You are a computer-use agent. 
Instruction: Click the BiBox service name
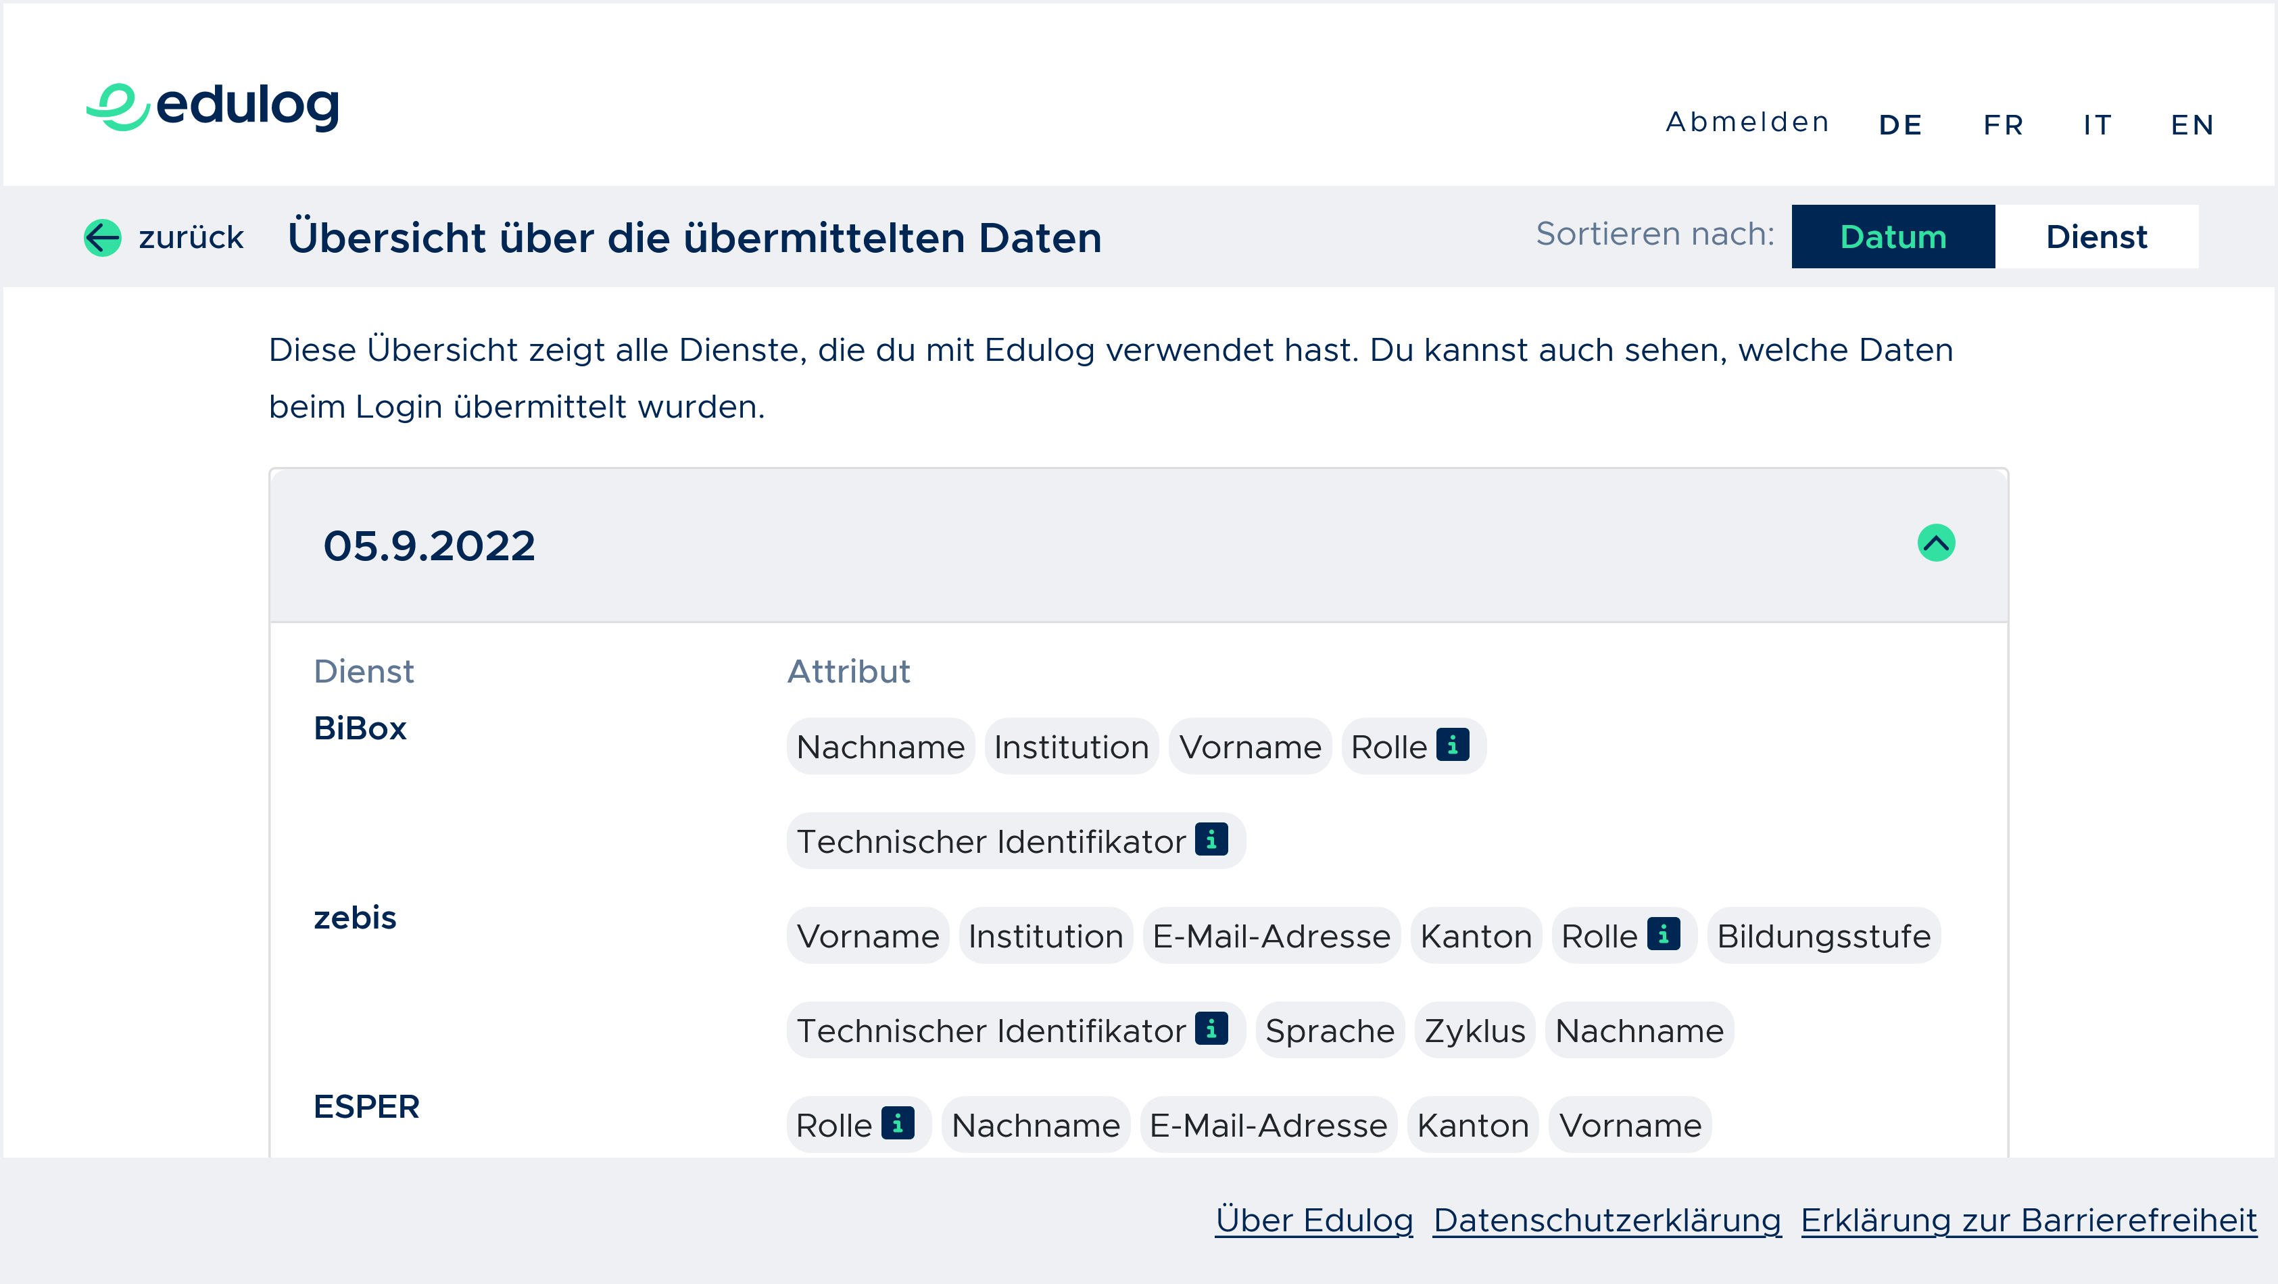point(360,728)
